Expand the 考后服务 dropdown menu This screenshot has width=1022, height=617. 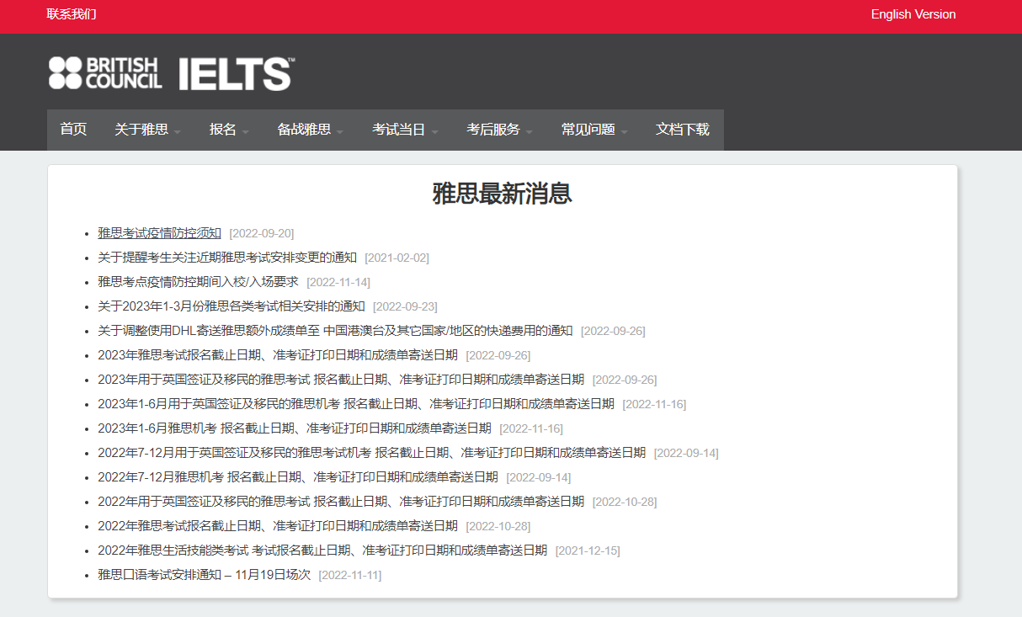[x=500, y=130]
